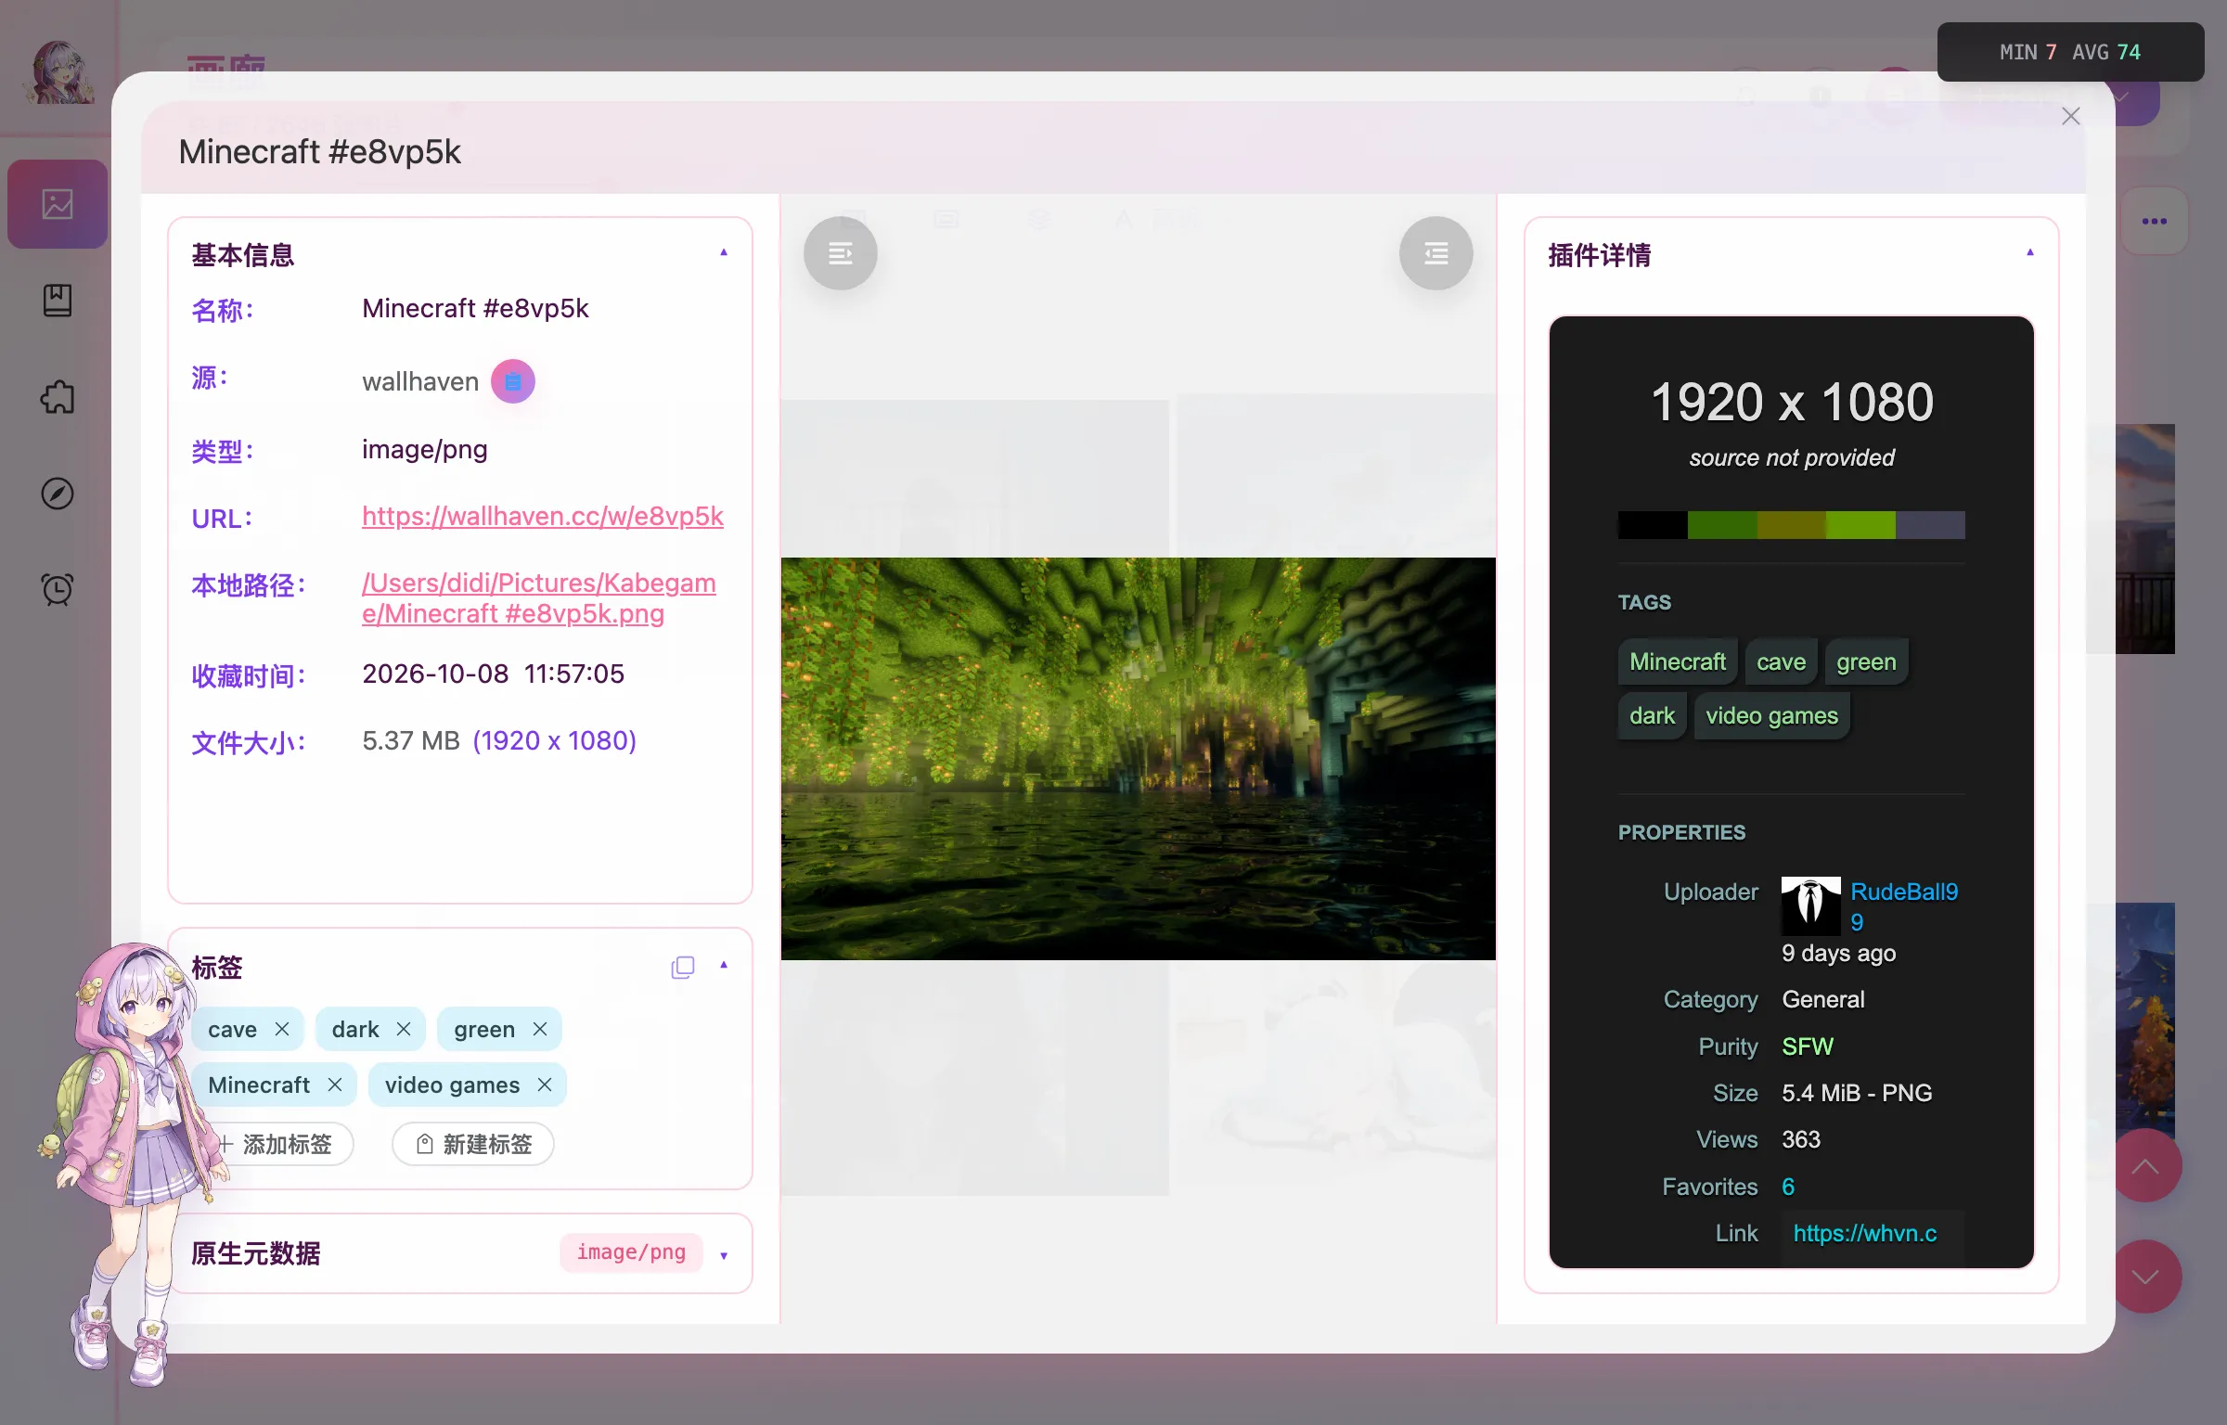
Task: Open the wallhaven.cc/w/e8vp5k URL link
Action: coord(543,516)
